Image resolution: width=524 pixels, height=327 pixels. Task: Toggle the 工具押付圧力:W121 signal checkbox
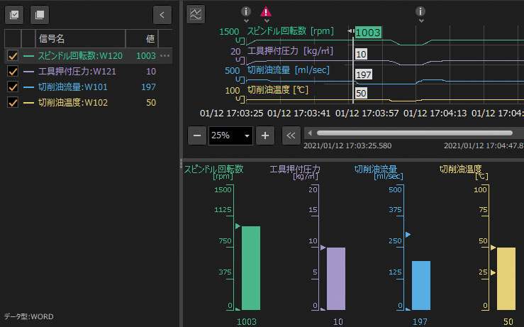pos(12,71)
